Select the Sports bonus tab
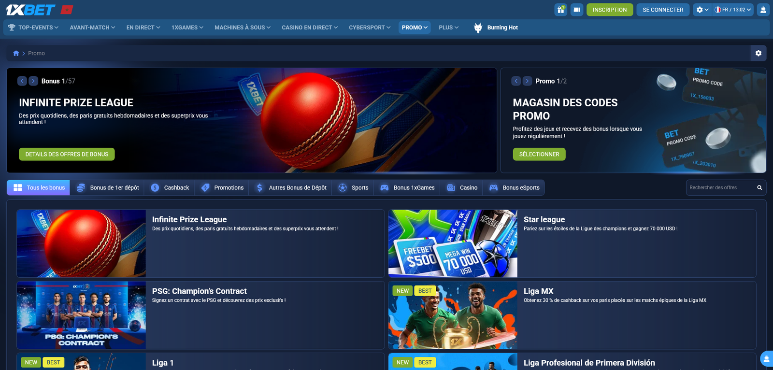This screenshot has width=773, height=370. (x=353, y=187)
